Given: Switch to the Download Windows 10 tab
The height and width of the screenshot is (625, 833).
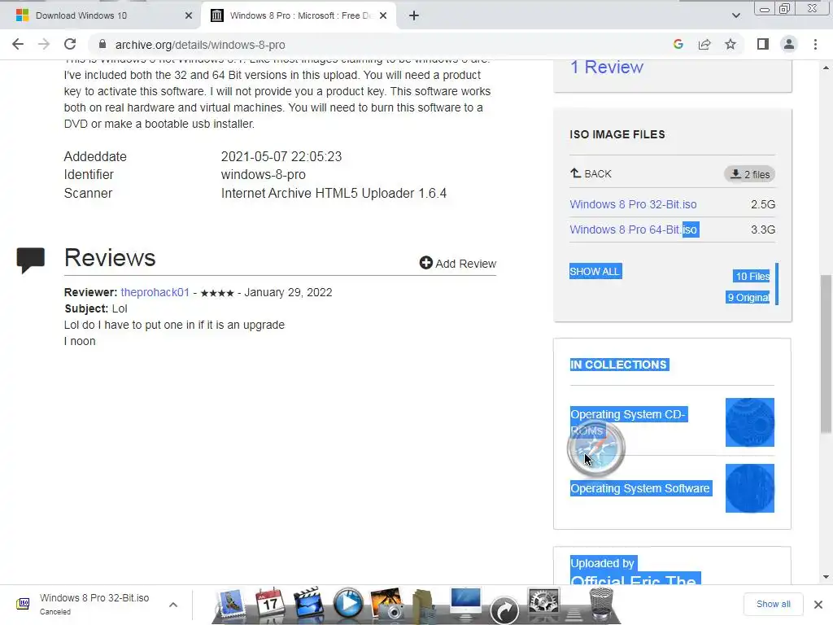Looking at the screenshot, I should coord(101,15).
